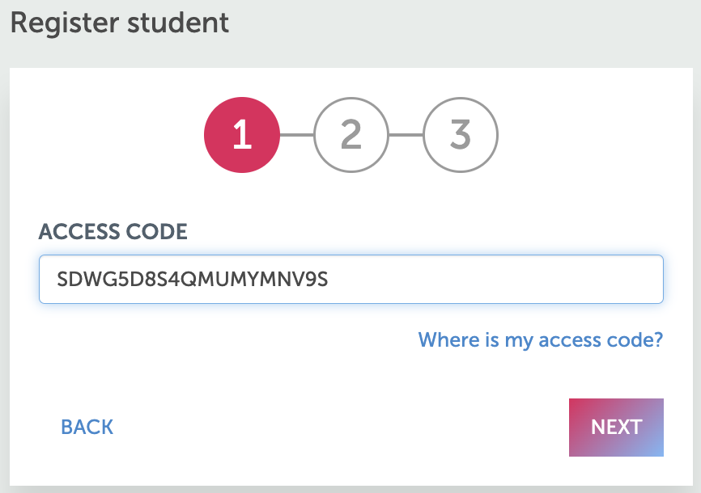Get help finding your access code

(540, 339)
